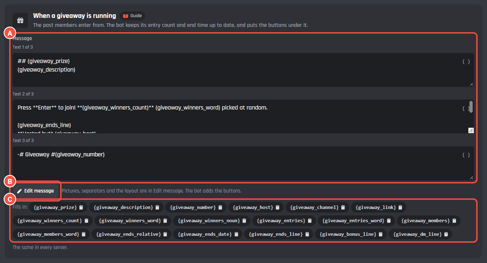Click into the Text 1 of 3 field
The width and height of the screenshot is (487, 263).
[243, 70]
